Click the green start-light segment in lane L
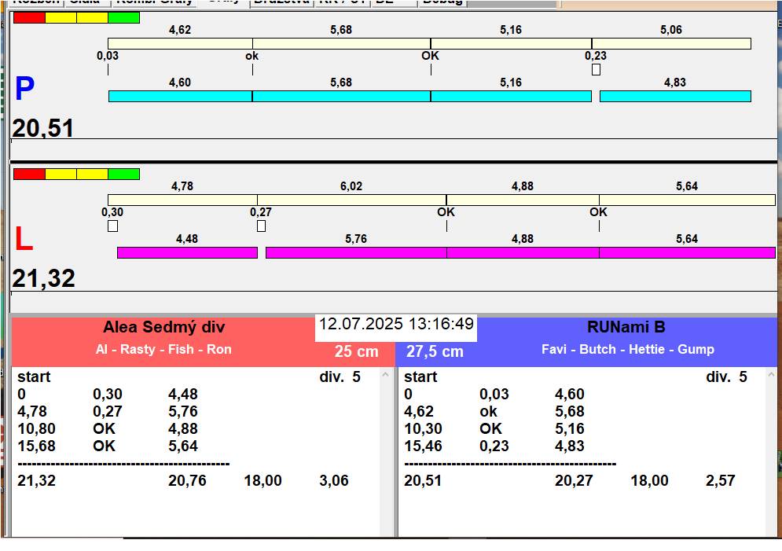 [123, 174]
